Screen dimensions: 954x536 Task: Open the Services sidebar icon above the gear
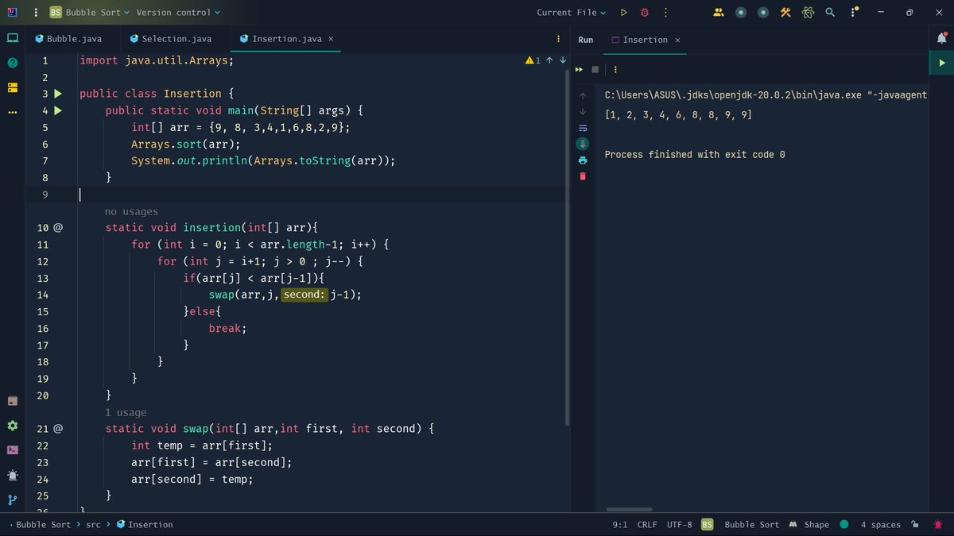tap(13, 400)
